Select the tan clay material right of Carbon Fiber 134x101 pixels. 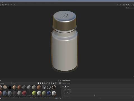click(x=15, y=88)
